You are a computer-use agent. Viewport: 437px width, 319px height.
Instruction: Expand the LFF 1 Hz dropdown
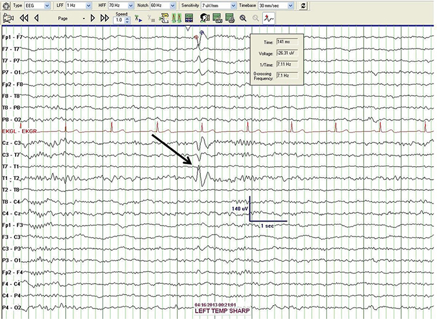click(x=79, y=5)
